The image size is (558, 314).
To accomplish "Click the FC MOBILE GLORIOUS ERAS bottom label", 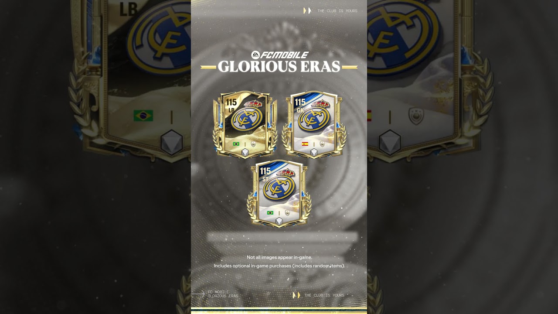I will (x=223, y=294).
